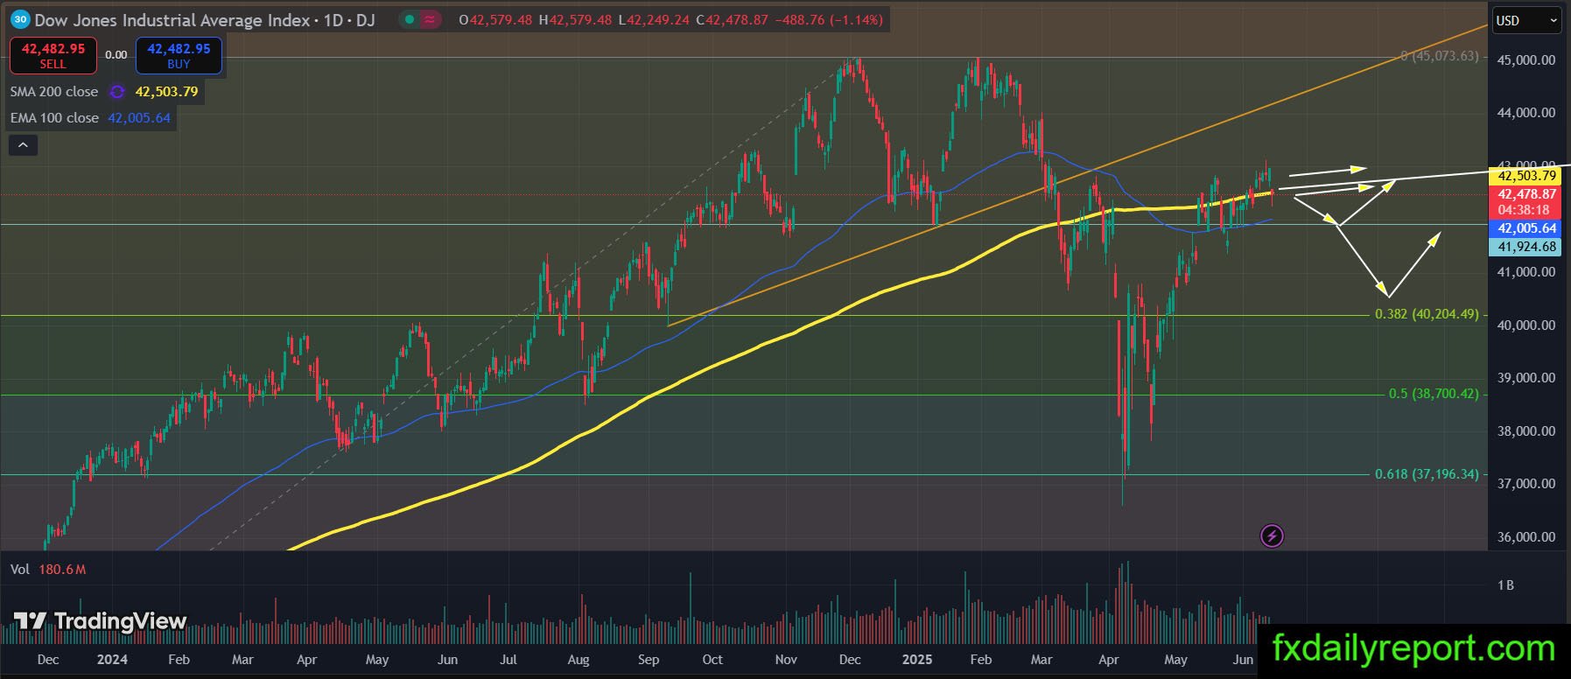The height and width of the screenshot is (679, 1571).
Task: Click the yellow SMA value 42,503.79 in legend
Action: [166, 92]
